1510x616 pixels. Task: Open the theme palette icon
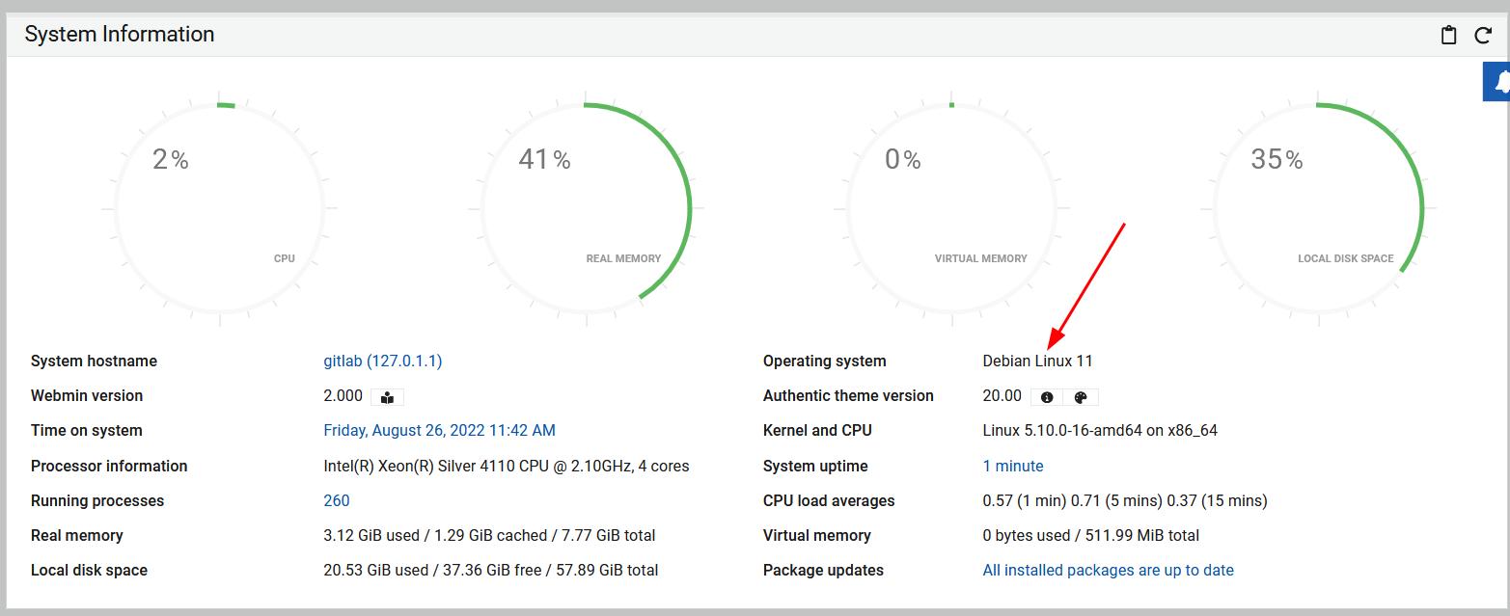point(1081,397)
